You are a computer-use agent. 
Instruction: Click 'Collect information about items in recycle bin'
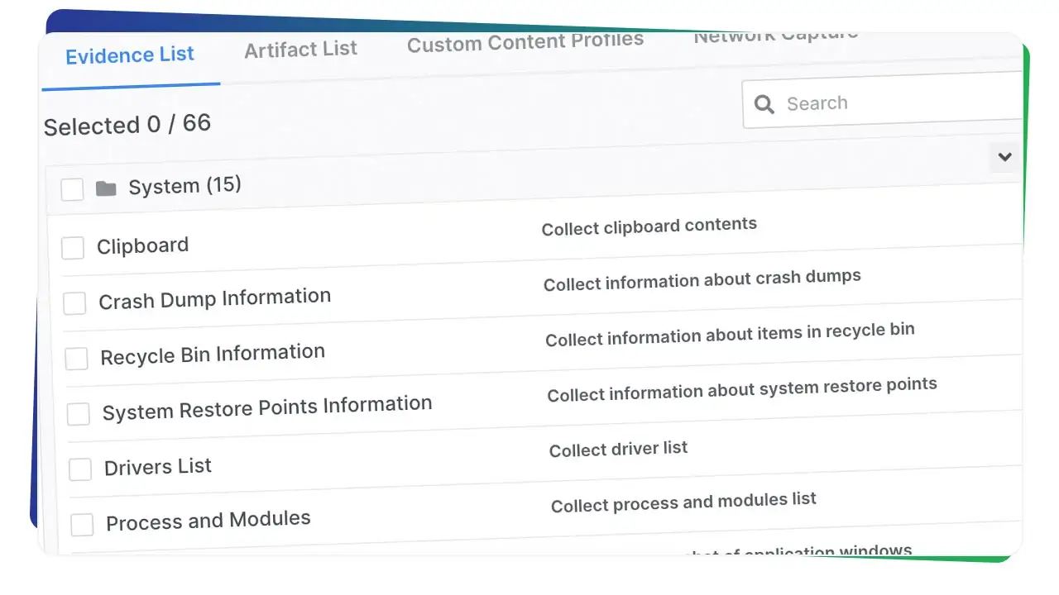731,335
